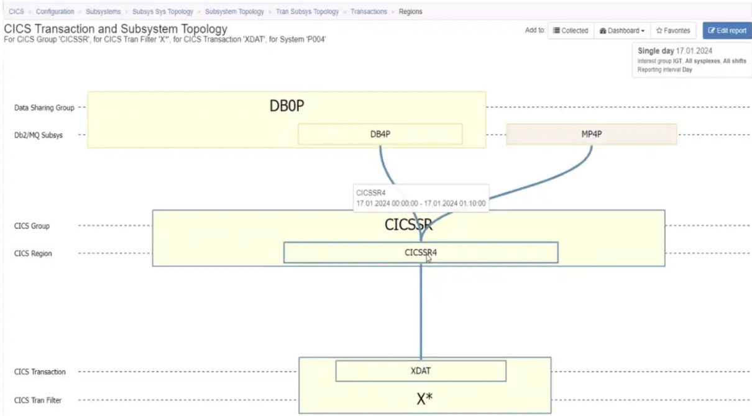Open the CICS breadcrumb link
The width and height of the screenshot is (752, 416).
coord(16,12)
